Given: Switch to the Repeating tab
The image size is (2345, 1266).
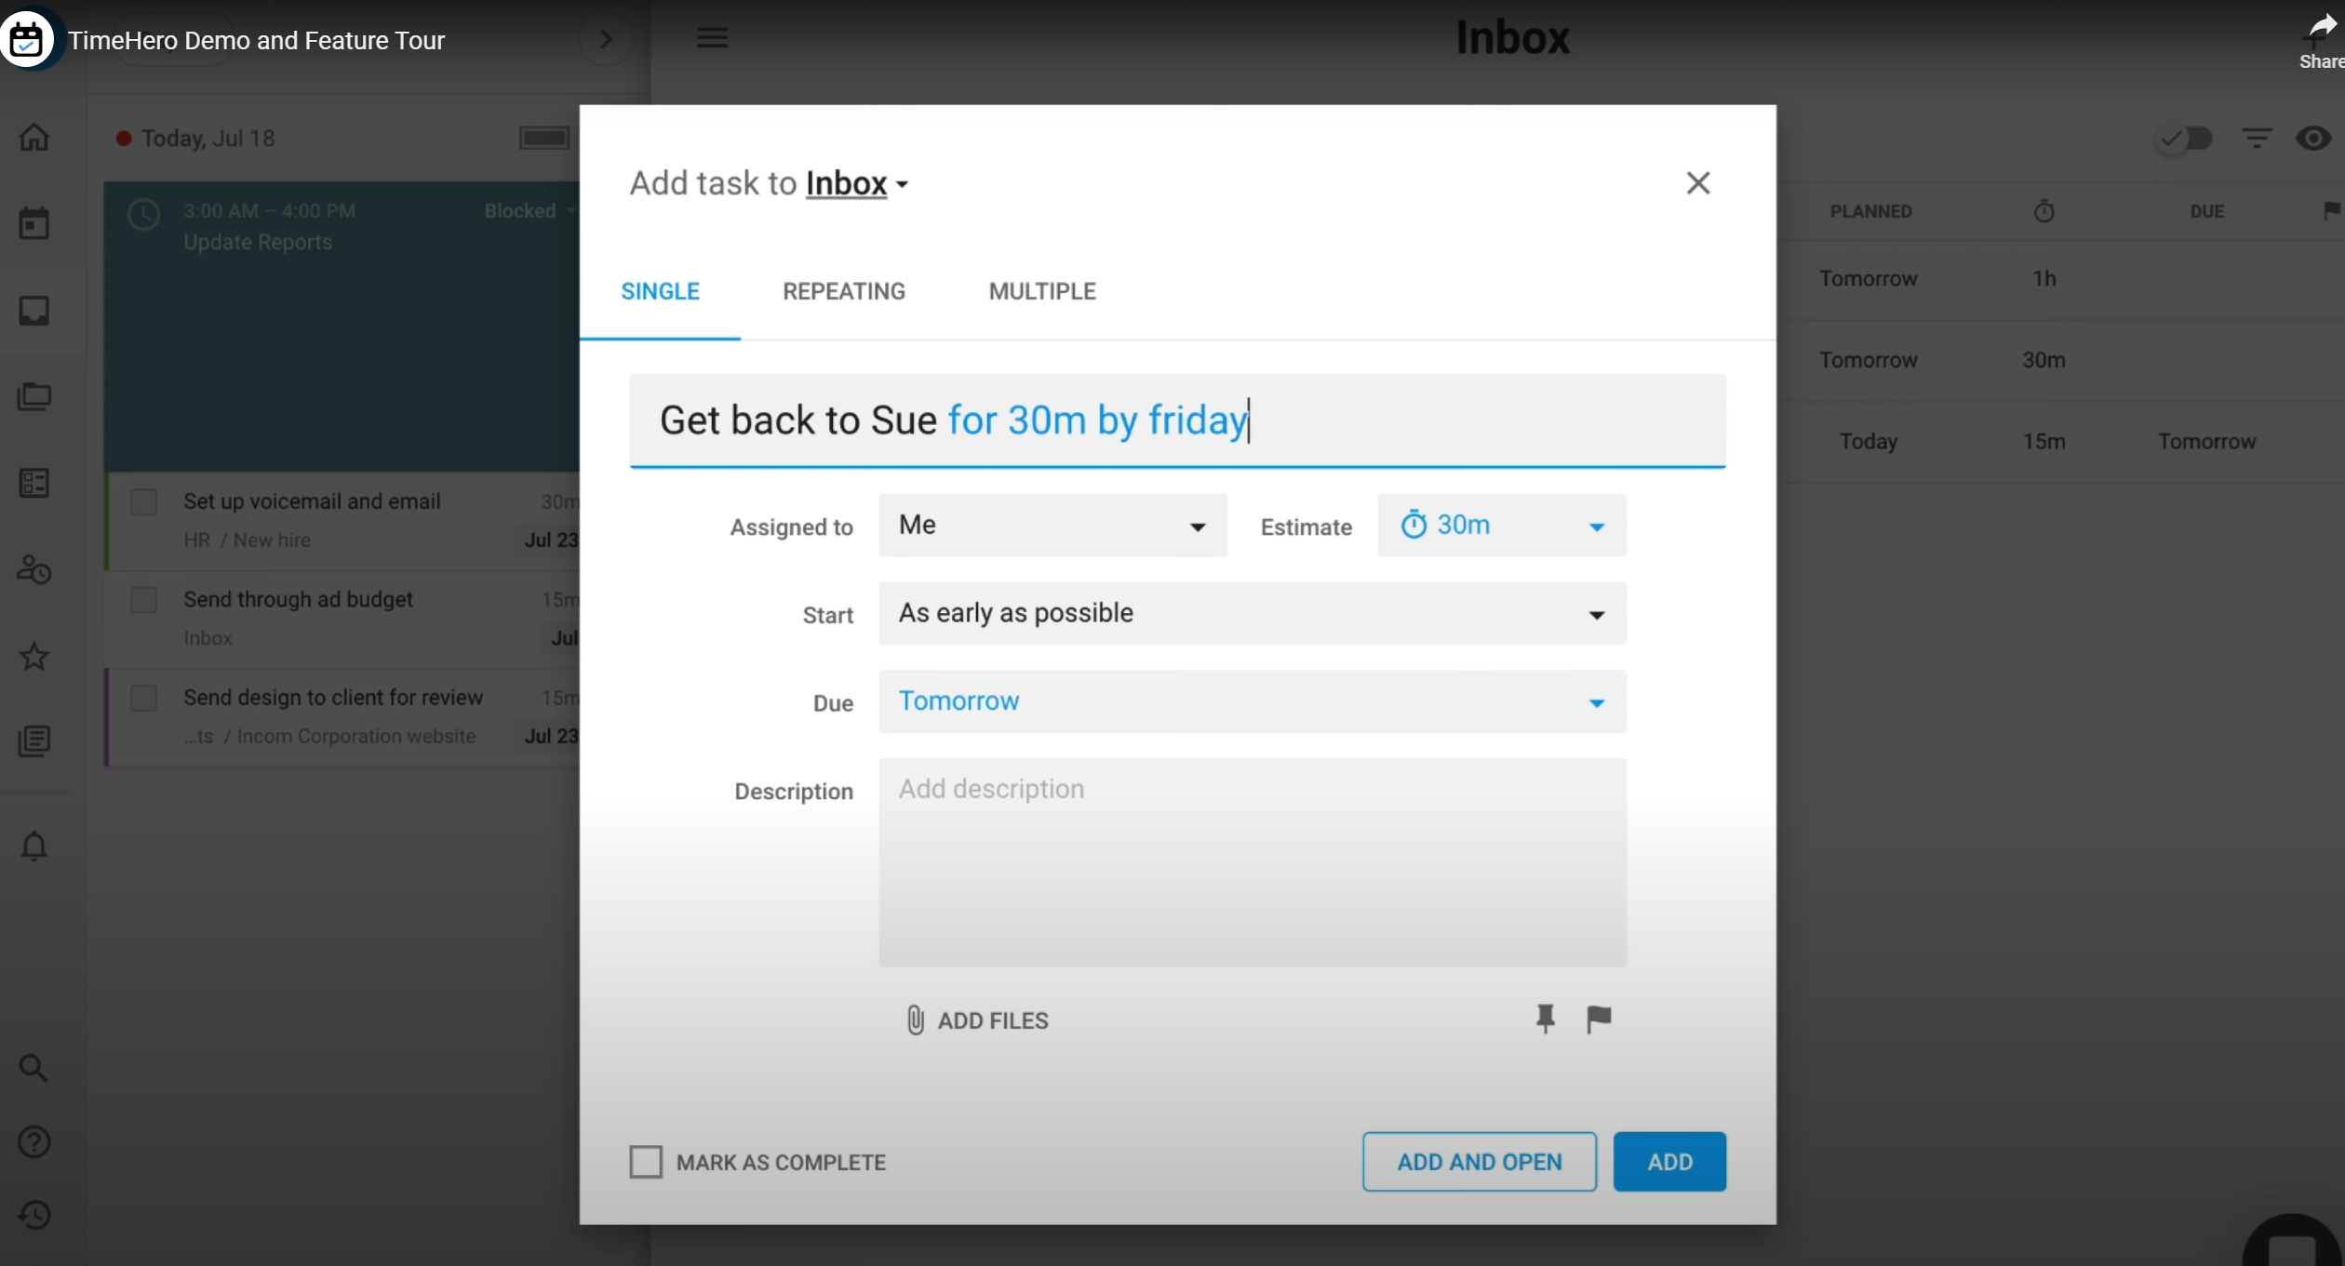Looking at the screenshot, I should pyautogui.click(x=843, y=291).
